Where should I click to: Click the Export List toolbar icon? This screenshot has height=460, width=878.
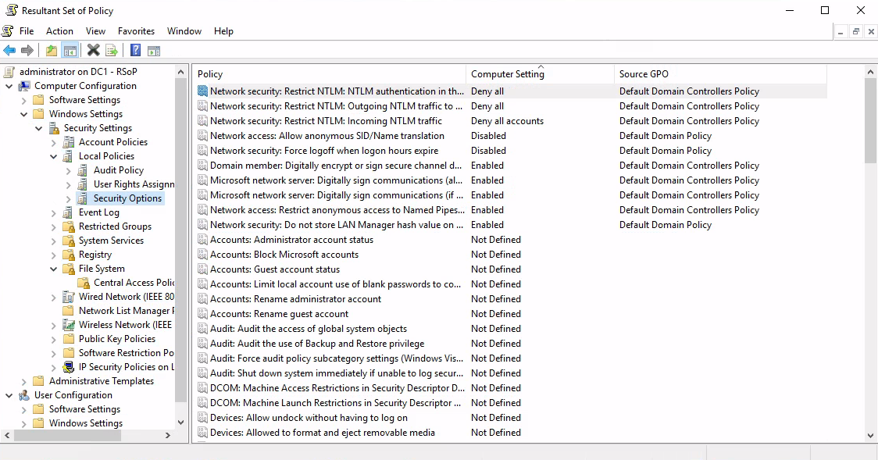(x=112, y=51)
